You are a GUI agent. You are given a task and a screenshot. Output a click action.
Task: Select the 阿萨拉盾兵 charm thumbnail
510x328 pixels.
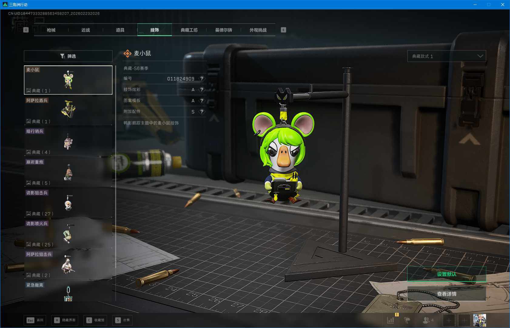pyautogui.click(x=68, y=110)
